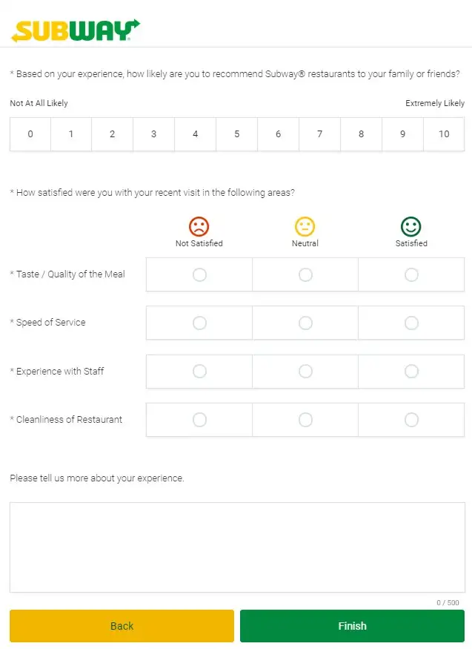This screenshot has height=649, width=472.
Task: Choose rating 5 on the recommendation scale
Action: click(x=236, y=134)
